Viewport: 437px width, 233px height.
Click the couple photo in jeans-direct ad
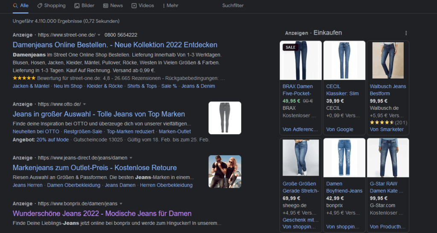(x=224, y=171)
